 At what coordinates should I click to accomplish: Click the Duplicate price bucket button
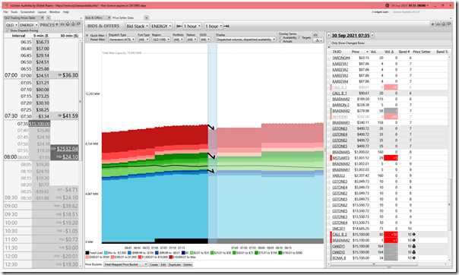tap(175, 264)
